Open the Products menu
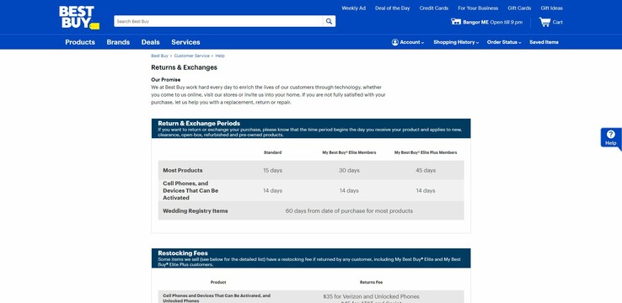 click(80, 42)
